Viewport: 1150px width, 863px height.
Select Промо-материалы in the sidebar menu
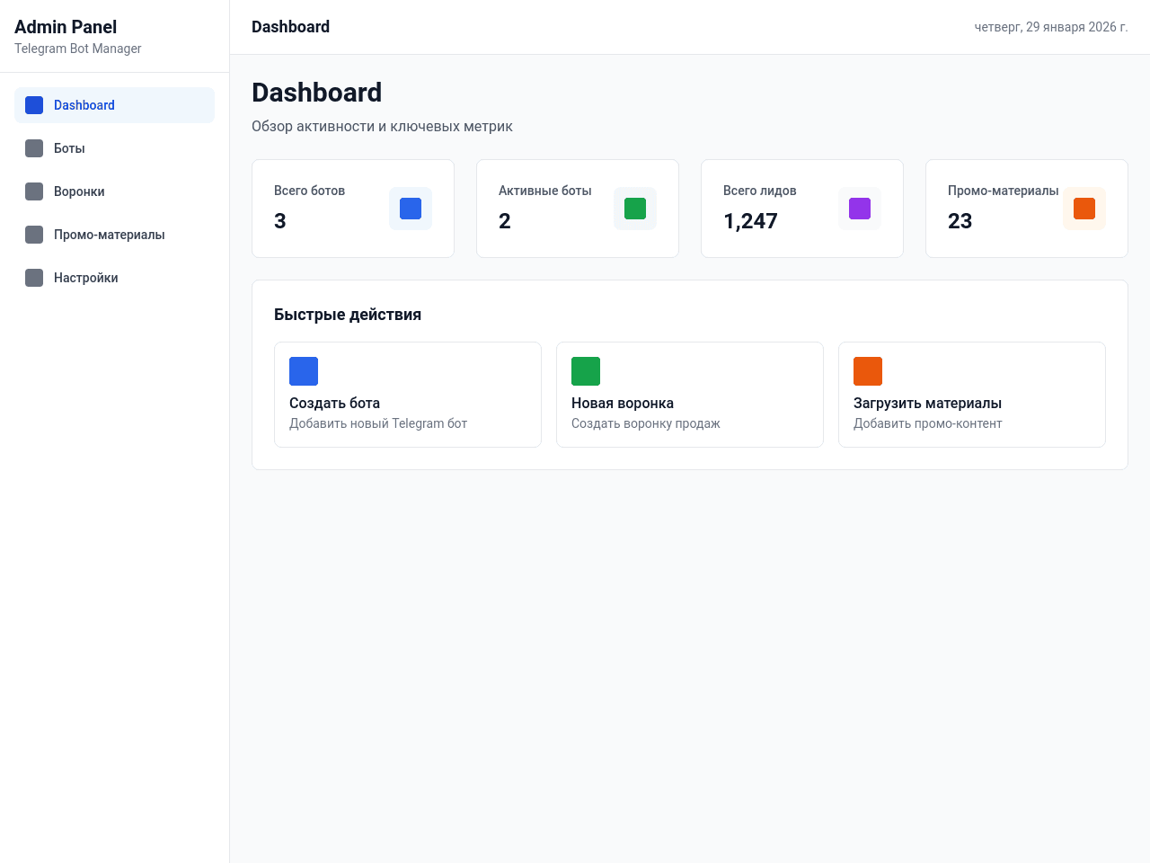click(x=114, y=235)
